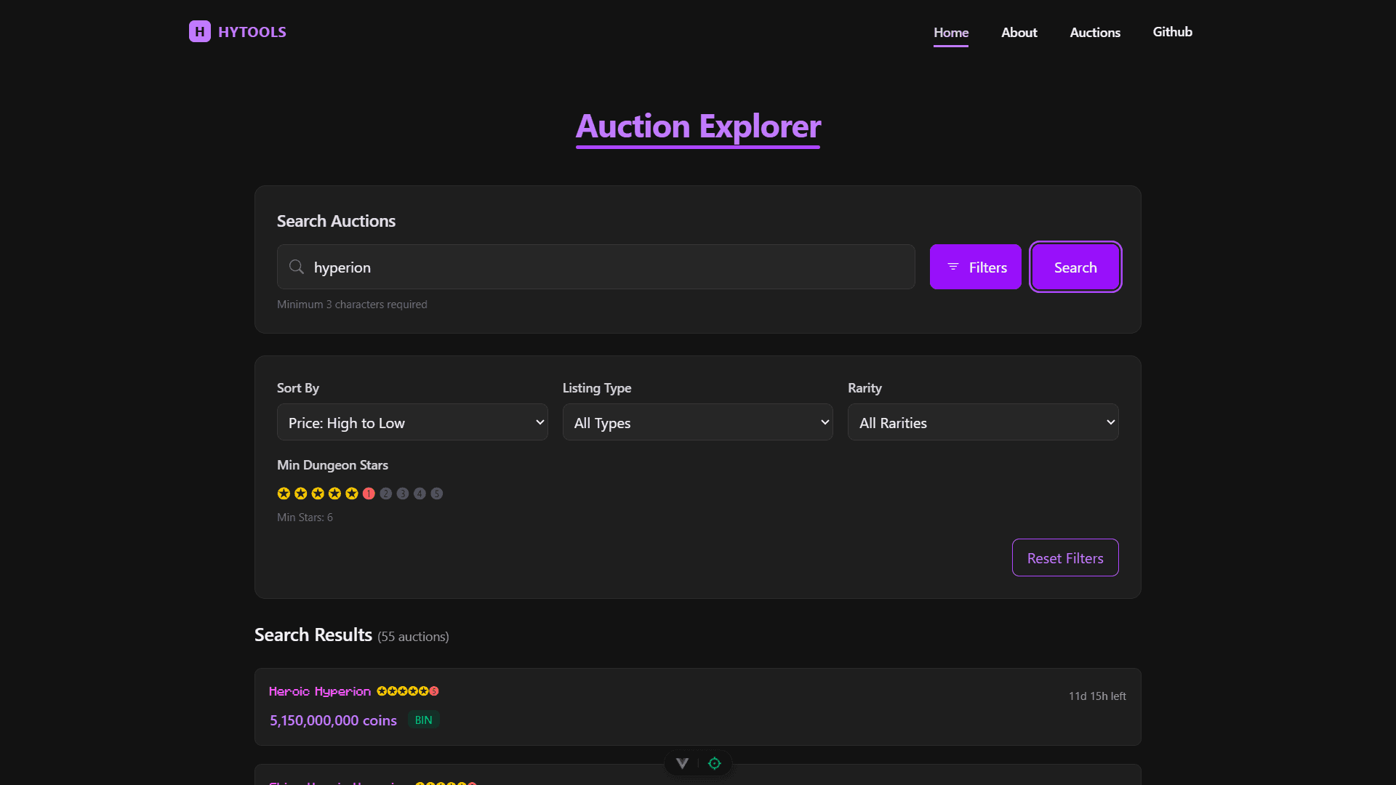This screenshot has height=785, width=1396.
Task: Click the Reset Filters button
Action: click(1064, 557)
